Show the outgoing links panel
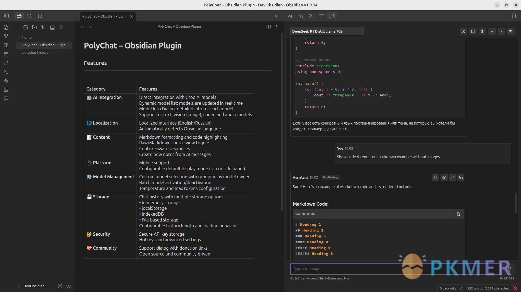 pyautogui.click(x=301, y=16)
